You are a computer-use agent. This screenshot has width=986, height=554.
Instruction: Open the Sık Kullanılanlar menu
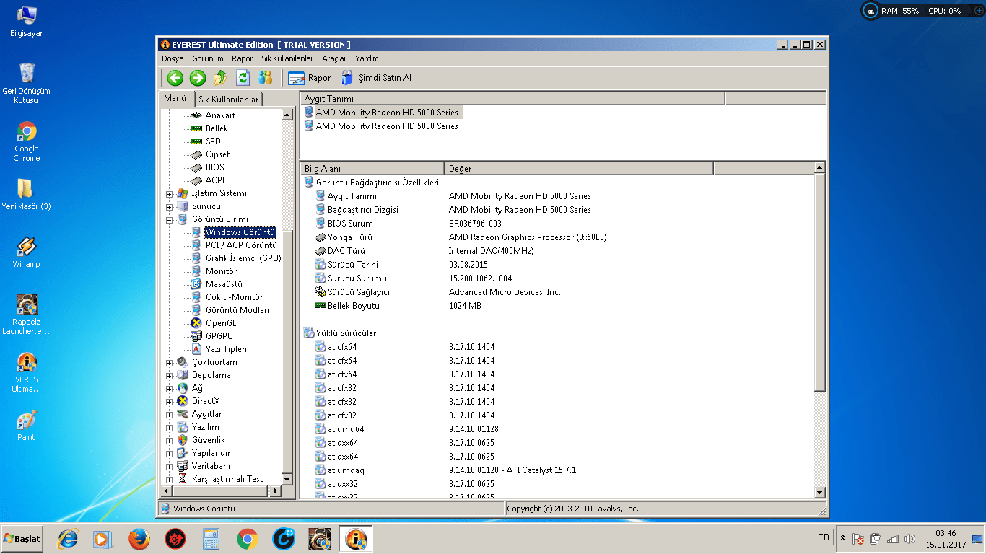point(287,58)
